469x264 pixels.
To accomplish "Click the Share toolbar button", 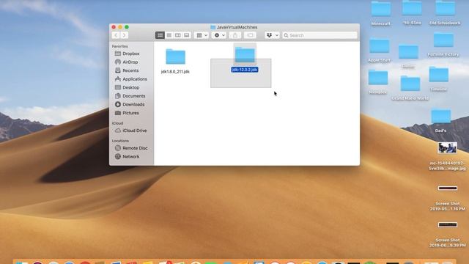I will (x=235, y=35).
